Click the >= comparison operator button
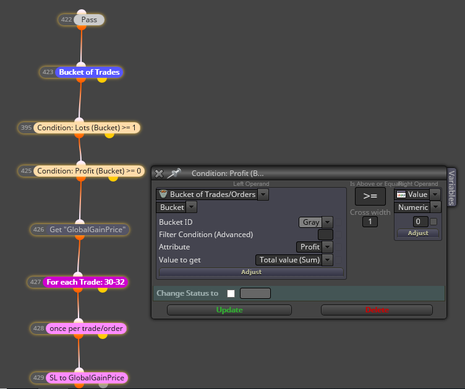The height and width of the screenshot is (389, 465). (370, 196)
